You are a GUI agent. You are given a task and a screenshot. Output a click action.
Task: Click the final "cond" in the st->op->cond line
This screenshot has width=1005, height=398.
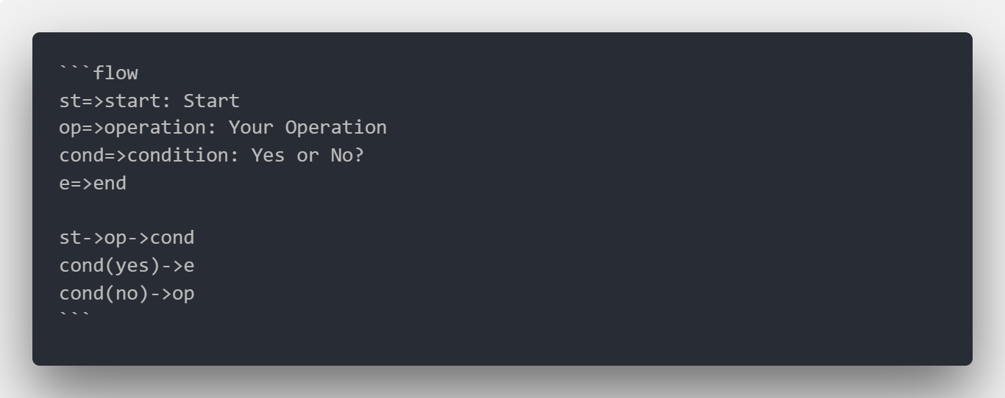pyautogui.click(x=172, y=238)
